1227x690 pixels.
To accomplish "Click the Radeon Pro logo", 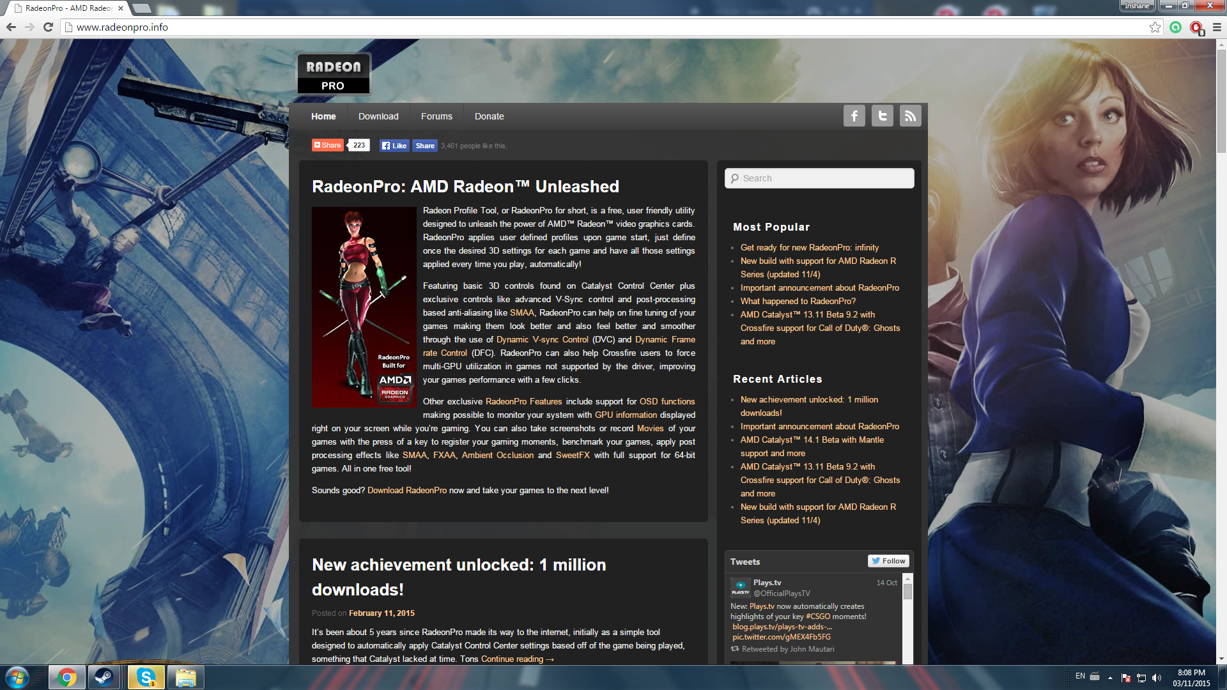I will pyautogui.click(x=333, y=74).
